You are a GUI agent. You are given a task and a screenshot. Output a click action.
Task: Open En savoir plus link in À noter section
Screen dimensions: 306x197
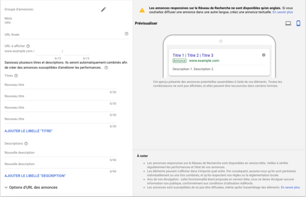pos(290,187)
